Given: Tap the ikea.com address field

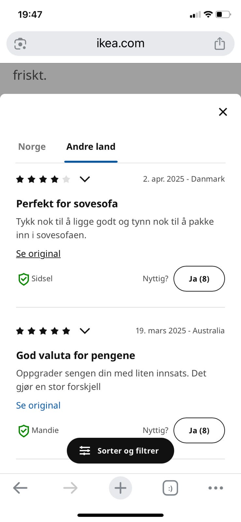Looking at the screenshot, I should [120, 43].
